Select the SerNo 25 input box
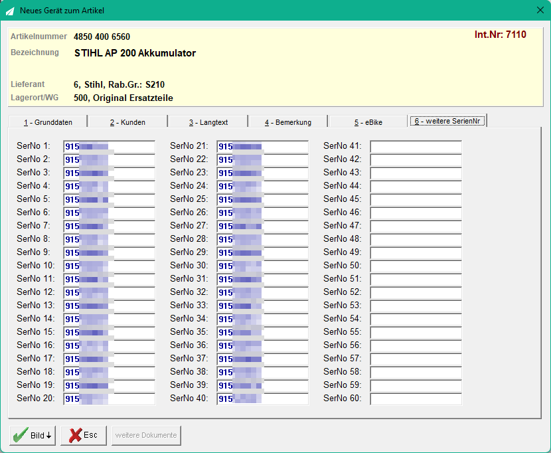The image size is (551, 453). point(262,200)
